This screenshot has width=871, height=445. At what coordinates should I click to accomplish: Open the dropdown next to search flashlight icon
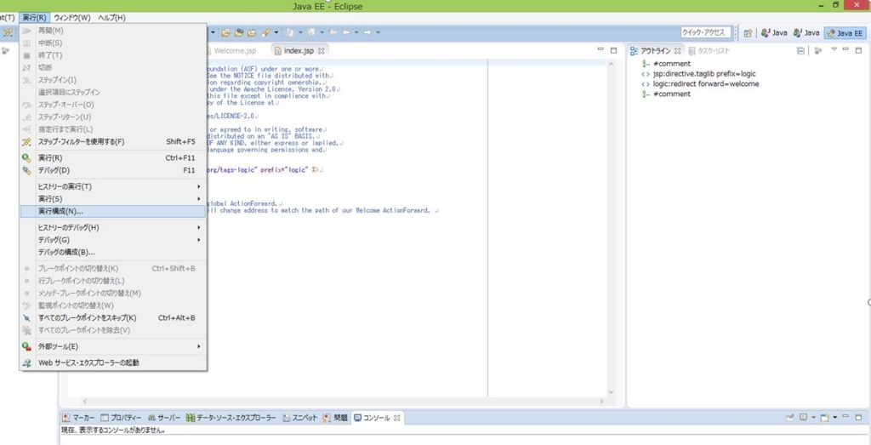click(x=276, y=33)
